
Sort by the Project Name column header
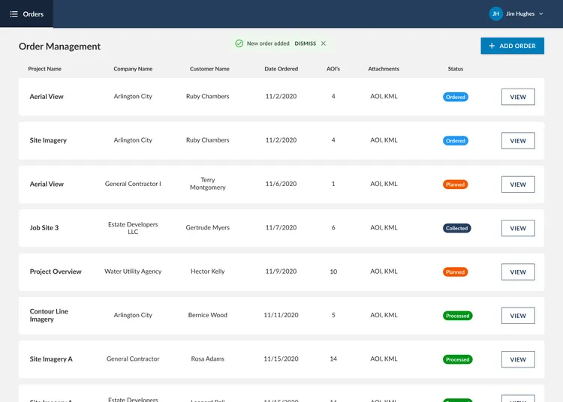tap(45, 69)
